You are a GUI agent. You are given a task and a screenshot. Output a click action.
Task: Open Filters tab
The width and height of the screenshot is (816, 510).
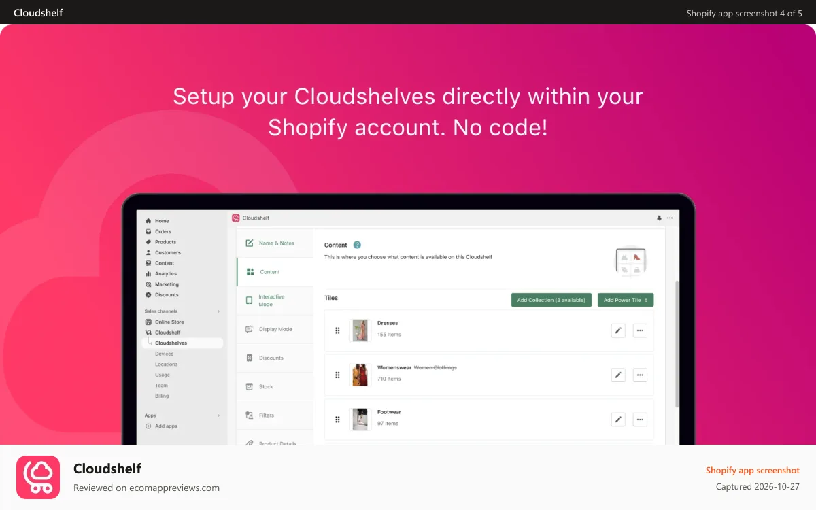click(x=275, y=415)
